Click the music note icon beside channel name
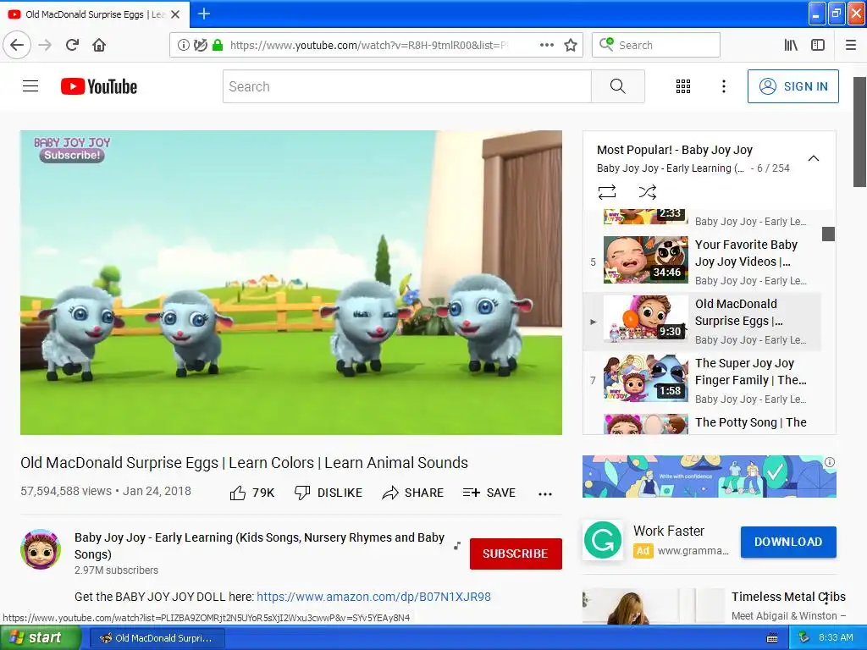This screenshot has height=650, width=867. [456, 546]
